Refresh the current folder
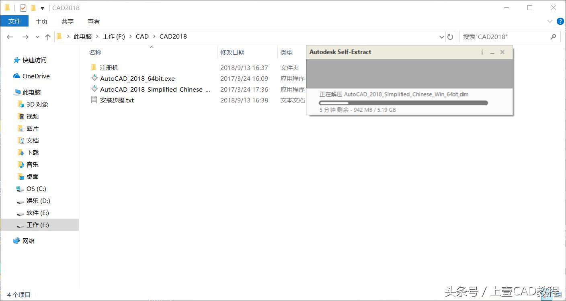 coord(450,37)
